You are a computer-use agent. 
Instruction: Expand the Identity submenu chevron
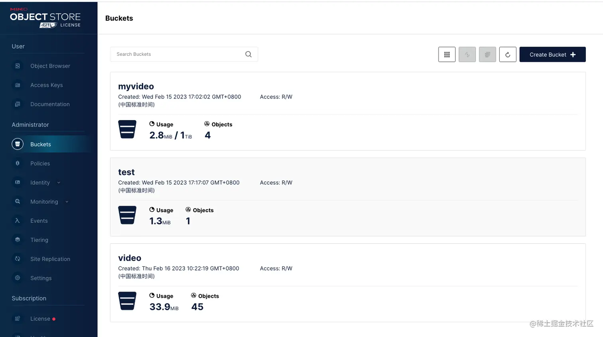pos(59,183)
